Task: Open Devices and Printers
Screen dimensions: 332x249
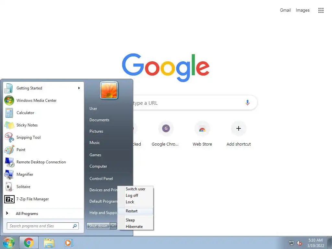Action: (103, 190)
